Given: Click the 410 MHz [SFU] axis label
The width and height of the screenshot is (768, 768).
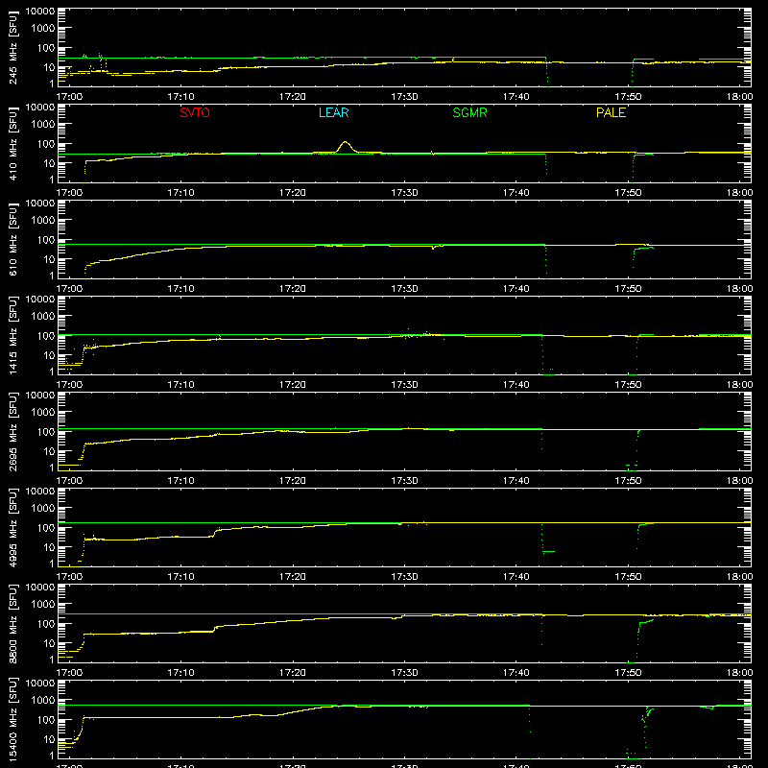Looking at the screenshot, I should 13,143.
